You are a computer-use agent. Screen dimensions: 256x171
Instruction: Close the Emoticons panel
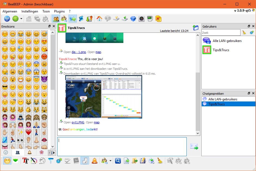pyautogui.click(x=54, y=26)
